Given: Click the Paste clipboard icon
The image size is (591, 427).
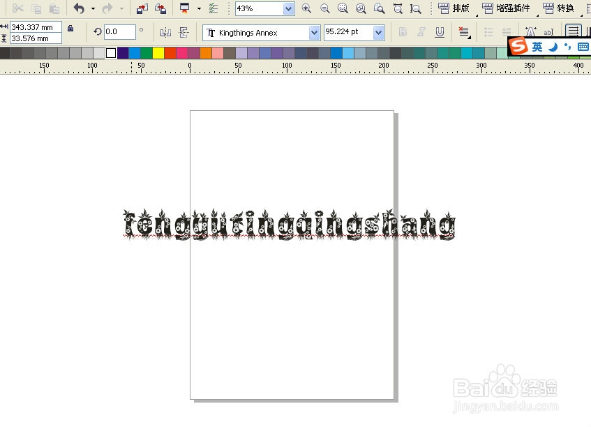Looking at the screenshot, I should [54, 8].
